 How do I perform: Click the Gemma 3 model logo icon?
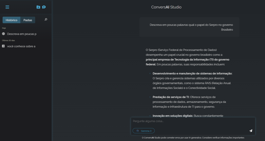coord(138,131)
